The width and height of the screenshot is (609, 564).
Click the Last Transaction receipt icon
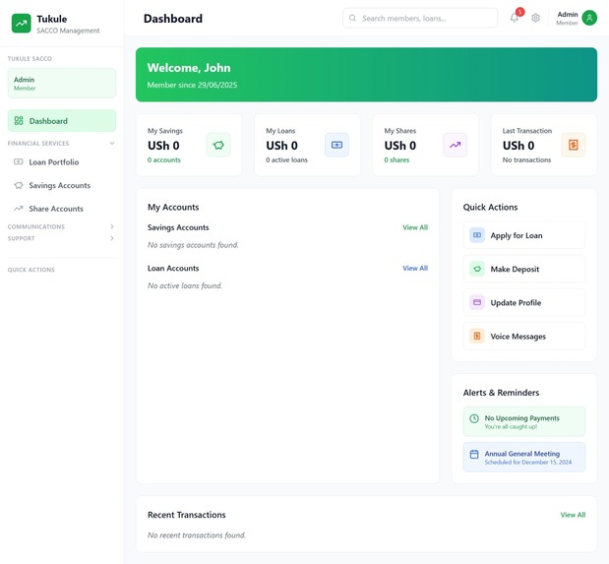[x=574, y=145]
